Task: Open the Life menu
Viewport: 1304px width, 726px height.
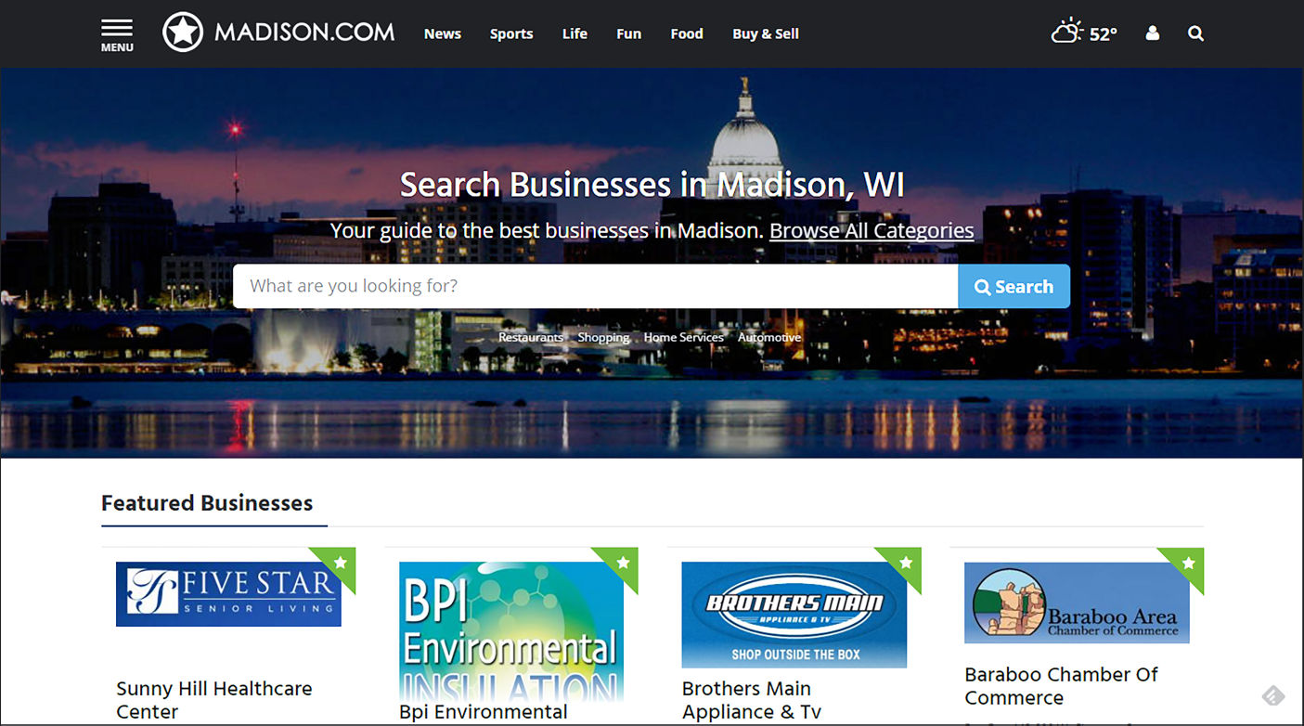Action: 575,33
